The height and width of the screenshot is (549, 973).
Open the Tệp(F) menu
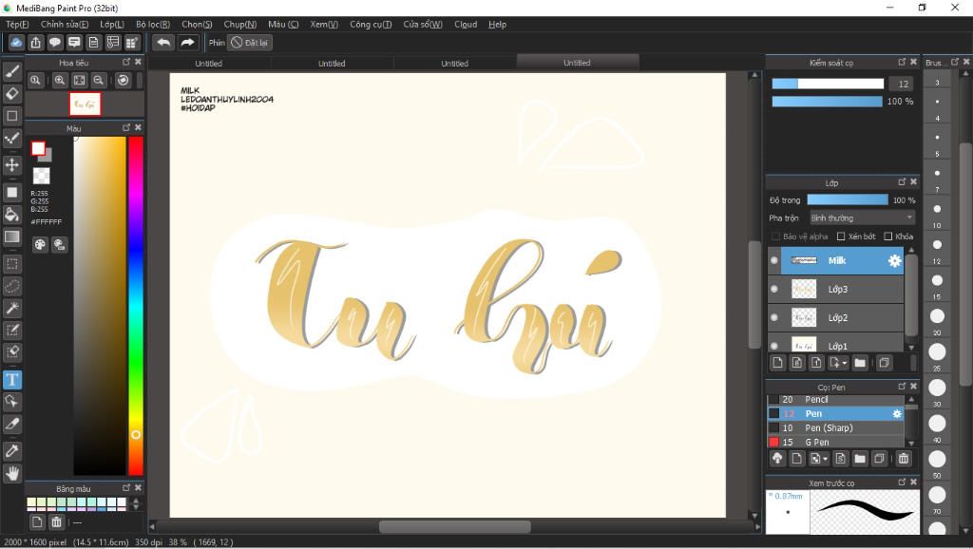click(x=17, y=24)
